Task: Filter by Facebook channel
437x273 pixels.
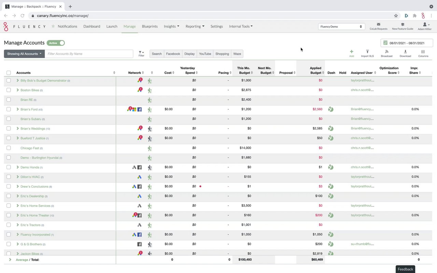Action: [x=173, y=54]
